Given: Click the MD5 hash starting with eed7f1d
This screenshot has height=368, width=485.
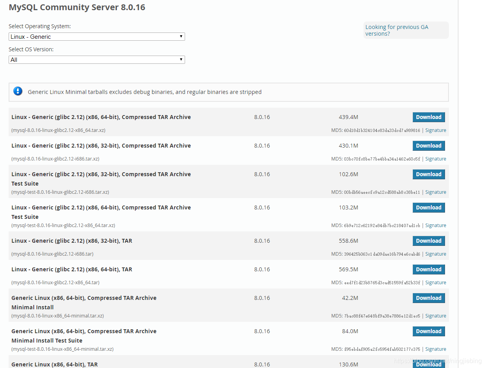Looking at the screenshot, I should 382,283.
